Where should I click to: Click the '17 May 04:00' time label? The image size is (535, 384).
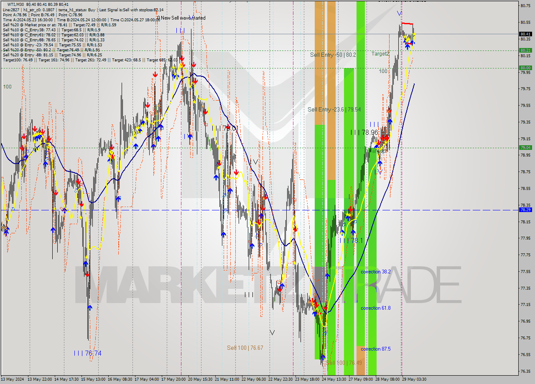pyautogui.click(x=146, y=379)
